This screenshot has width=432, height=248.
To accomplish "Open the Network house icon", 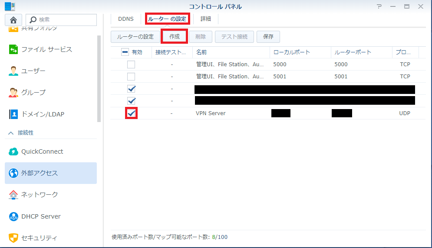I will [13, 195].
